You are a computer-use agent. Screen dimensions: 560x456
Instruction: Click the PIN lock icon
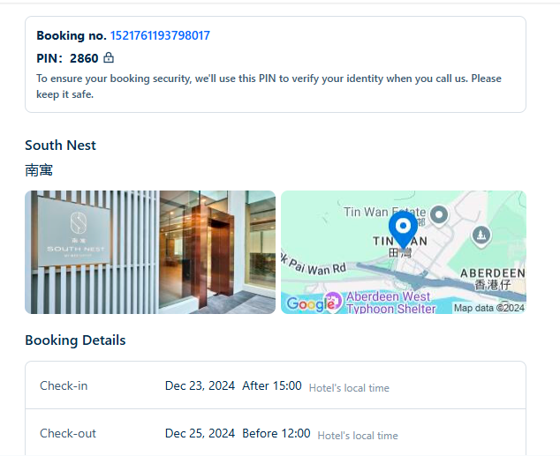109,57
